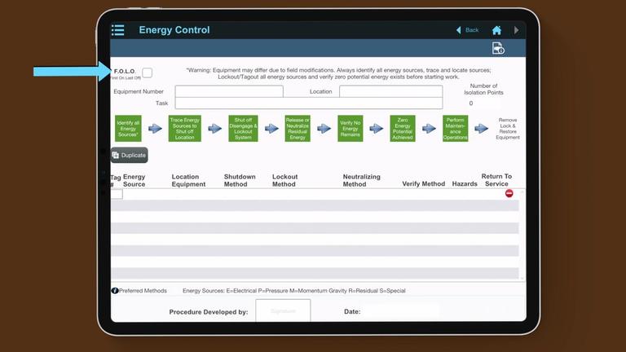
Task: Focus the Location input field
Action: [x=391, y=91]
